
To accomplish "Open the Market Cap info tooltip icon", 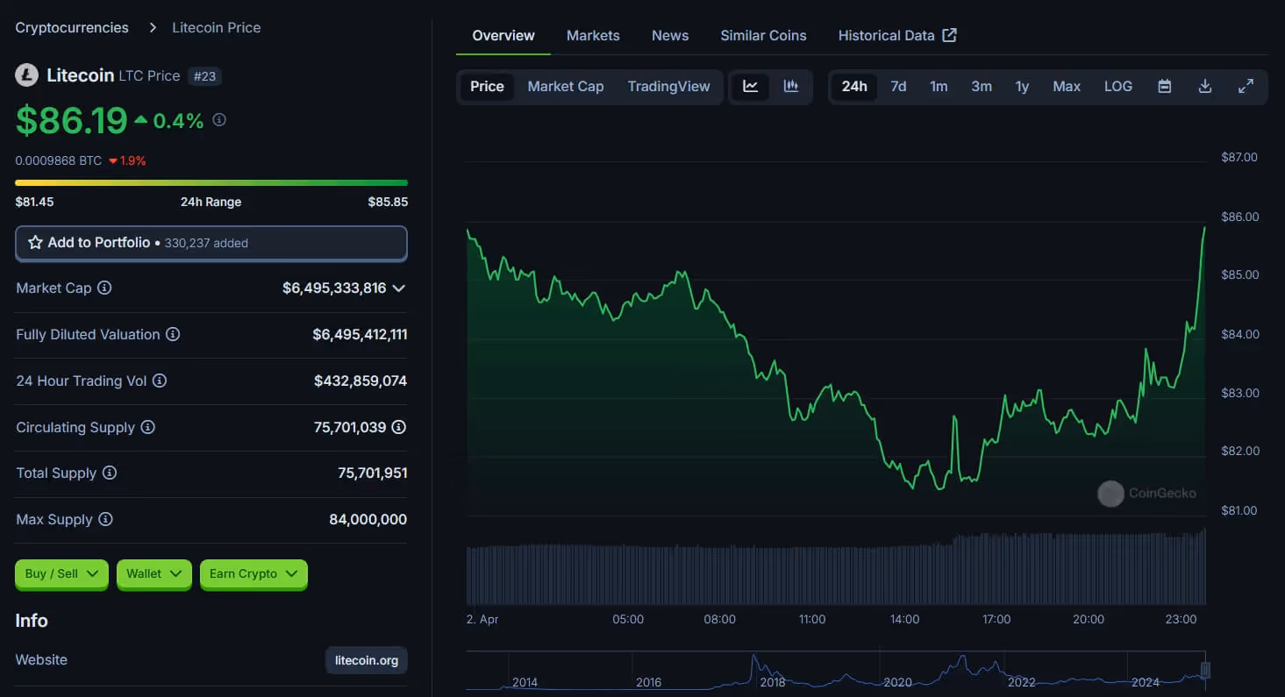I will tap(104, 288).
